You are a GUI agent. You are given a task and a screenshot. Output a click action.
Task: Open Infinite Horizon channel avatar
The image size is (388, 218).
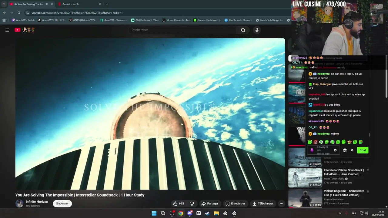[x=19, y=203]
